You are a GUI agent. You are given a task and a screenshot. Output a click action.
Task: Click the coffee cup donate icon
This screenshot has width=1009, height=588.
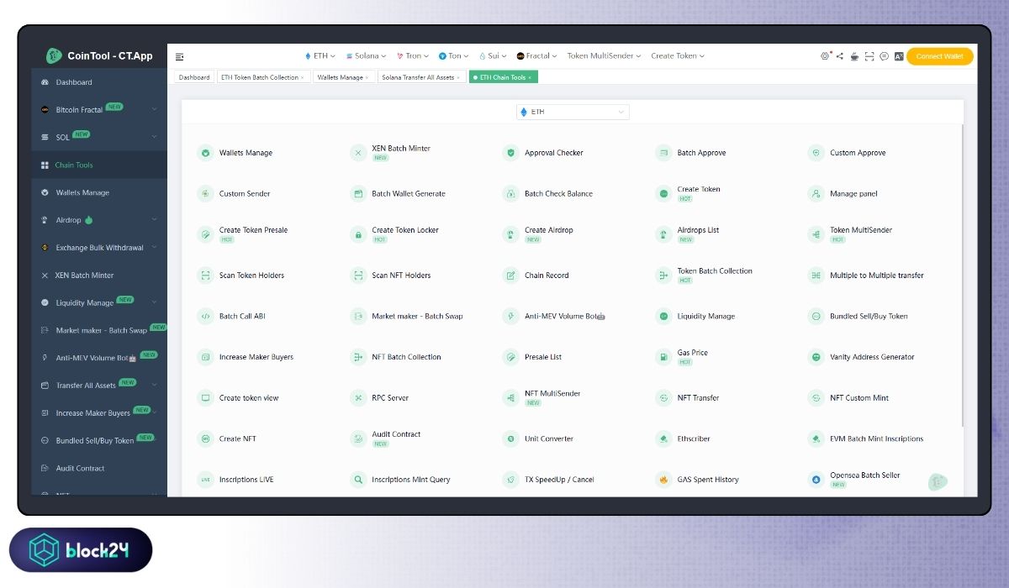(854, 56)
